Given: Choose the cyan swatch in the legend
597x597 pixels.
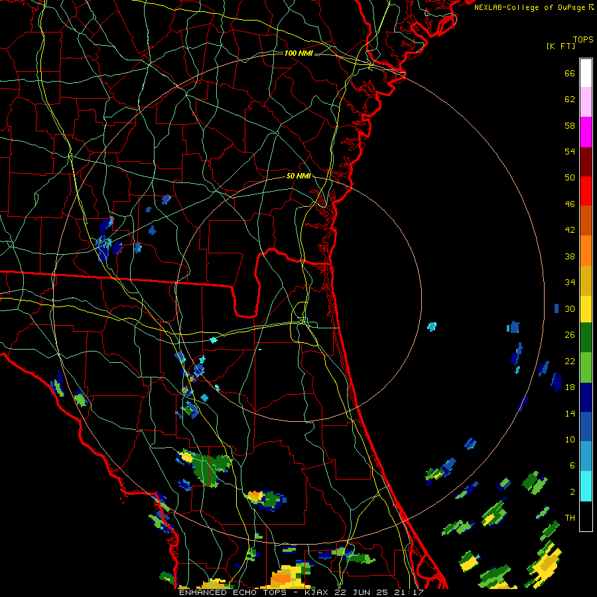Looking at the screenshot, I should point(586,486).
